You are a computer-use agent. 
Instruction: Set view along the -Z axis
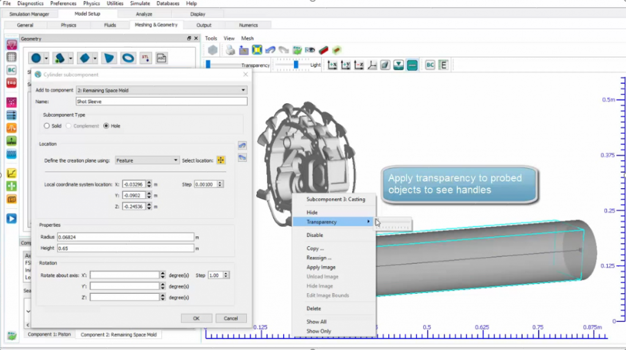(x=359, y=65)
